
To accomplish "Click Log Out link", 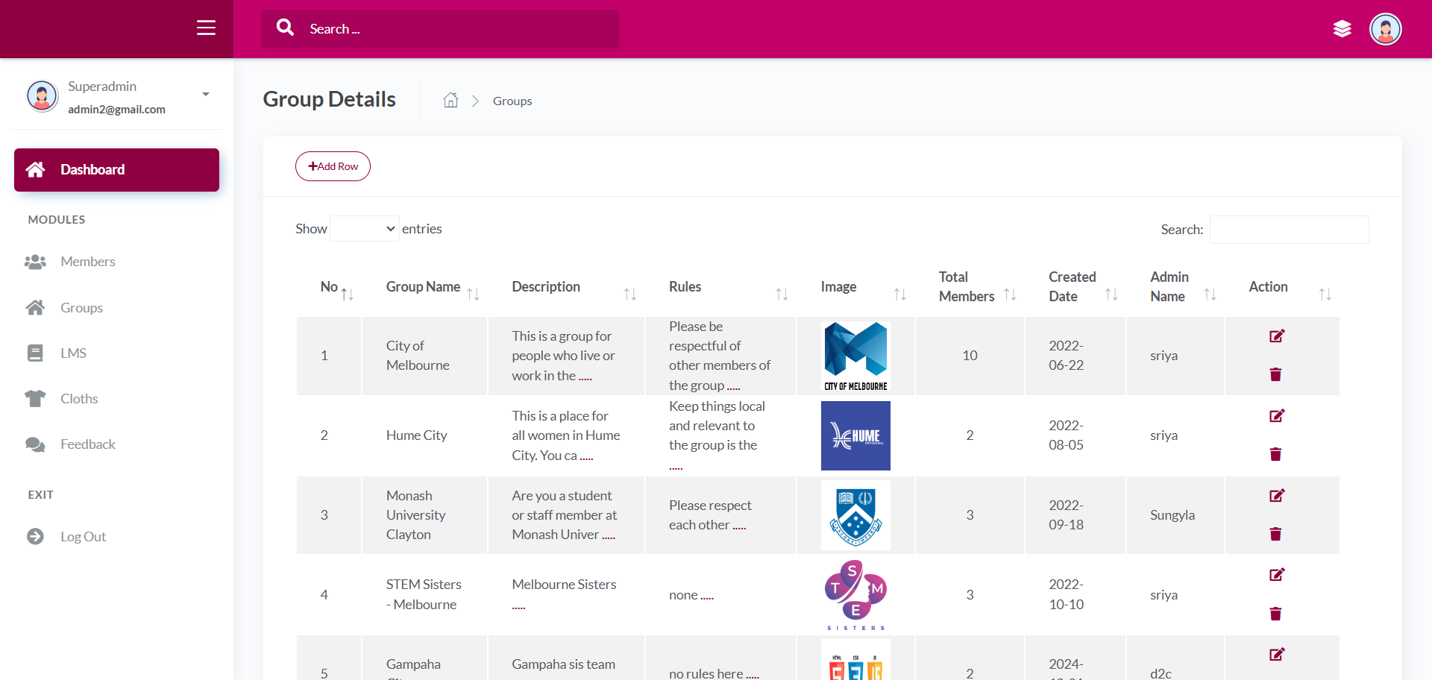I will pyautogui.click(x=83, y=537).
